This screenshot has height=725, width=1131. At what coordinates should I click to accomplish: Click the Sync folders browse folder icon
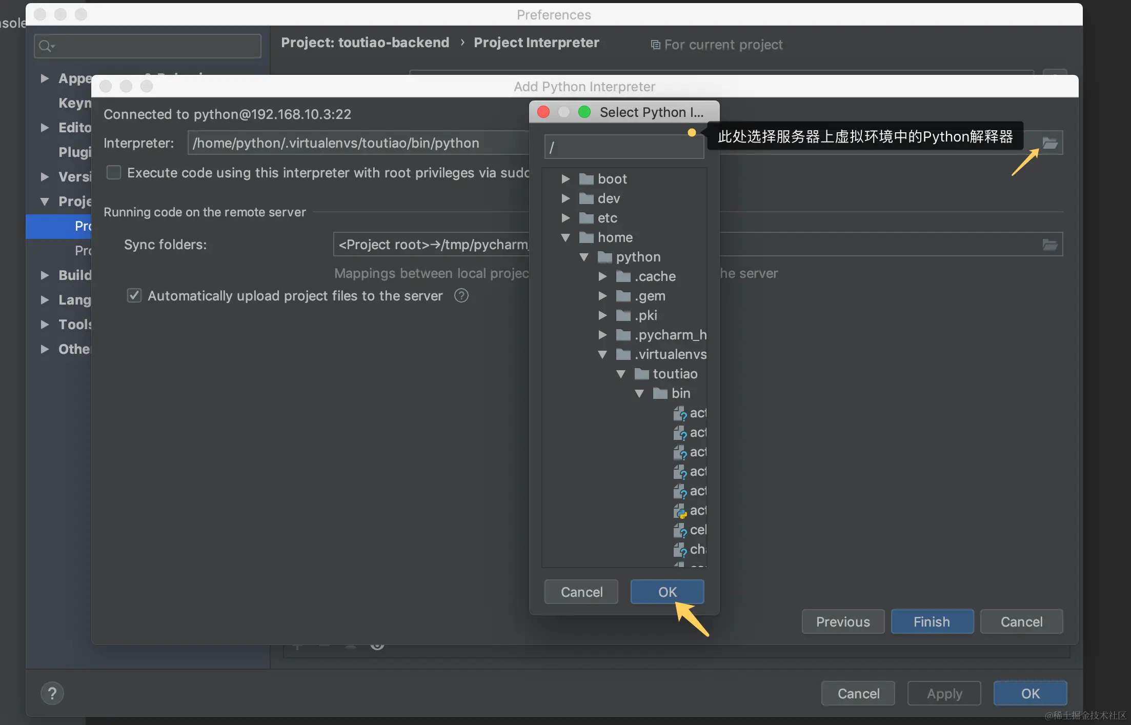coord(1049,245)
